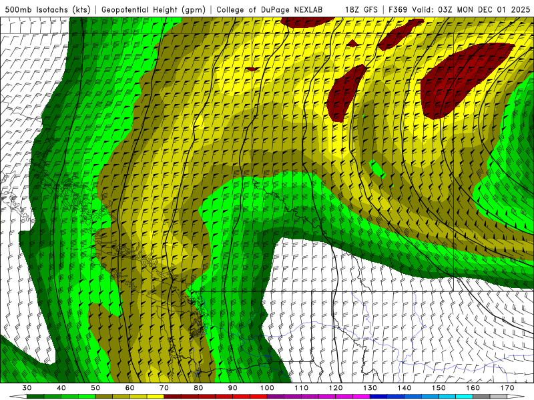Click the dark blue segment of the color bar
The width and height of the screenshot is (534, 400).
[378, 397]
